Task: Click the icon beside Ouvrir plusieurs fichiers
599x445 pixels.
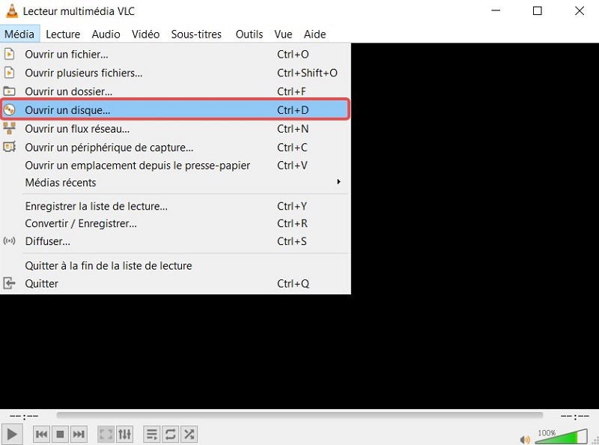Action: point(9,73)
